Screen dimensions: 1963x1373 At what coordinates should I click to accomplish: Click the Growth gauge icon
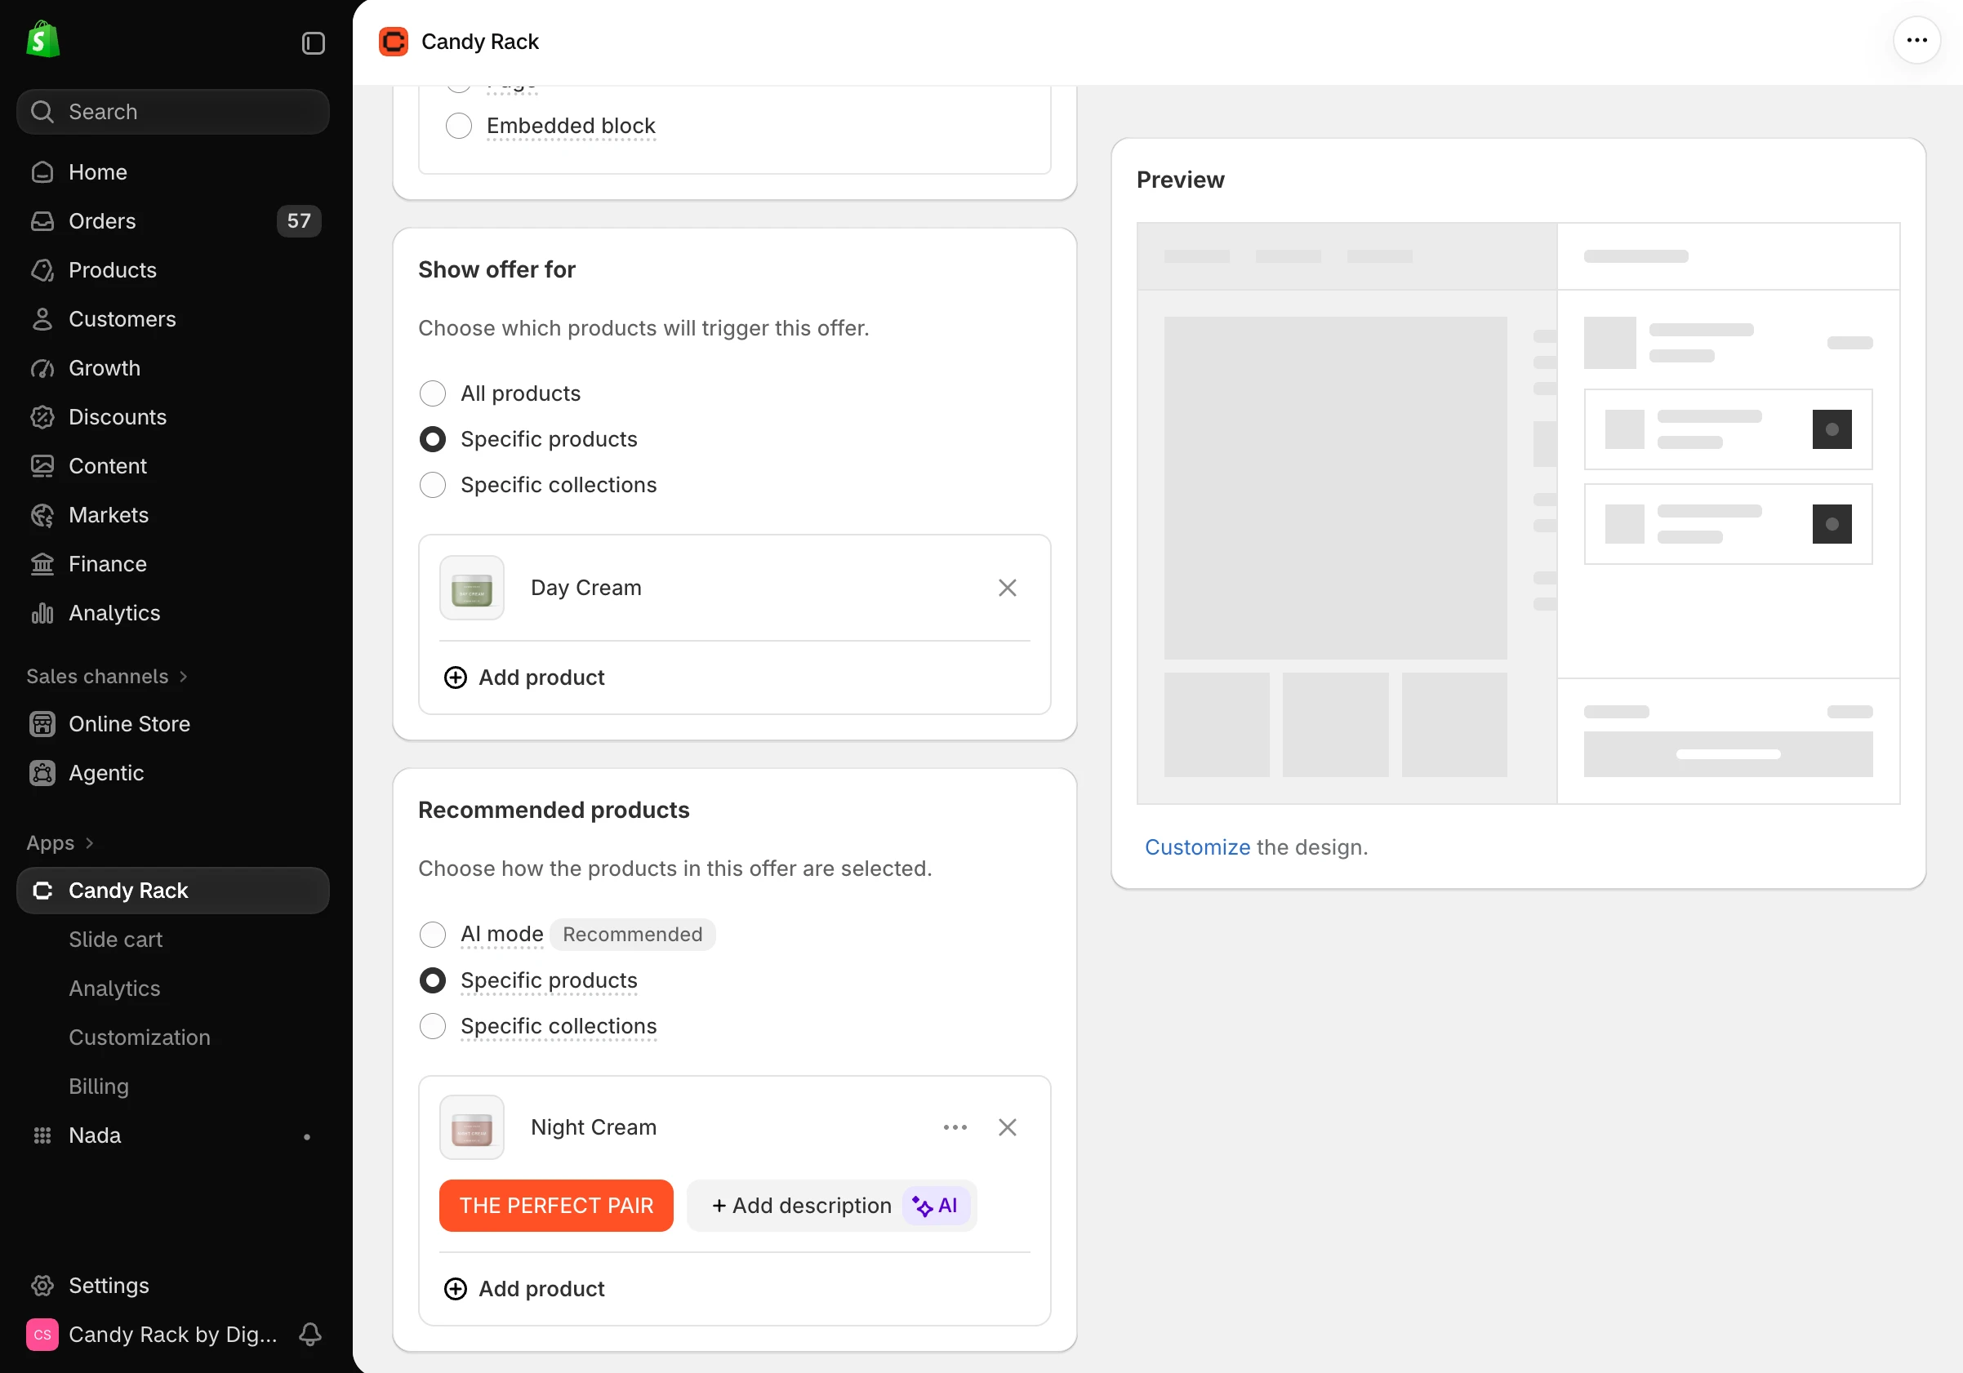42,368
